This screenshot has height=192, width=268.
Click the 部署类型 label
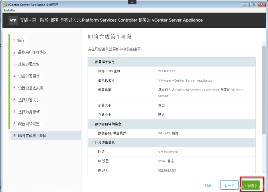tap(104, 90)
